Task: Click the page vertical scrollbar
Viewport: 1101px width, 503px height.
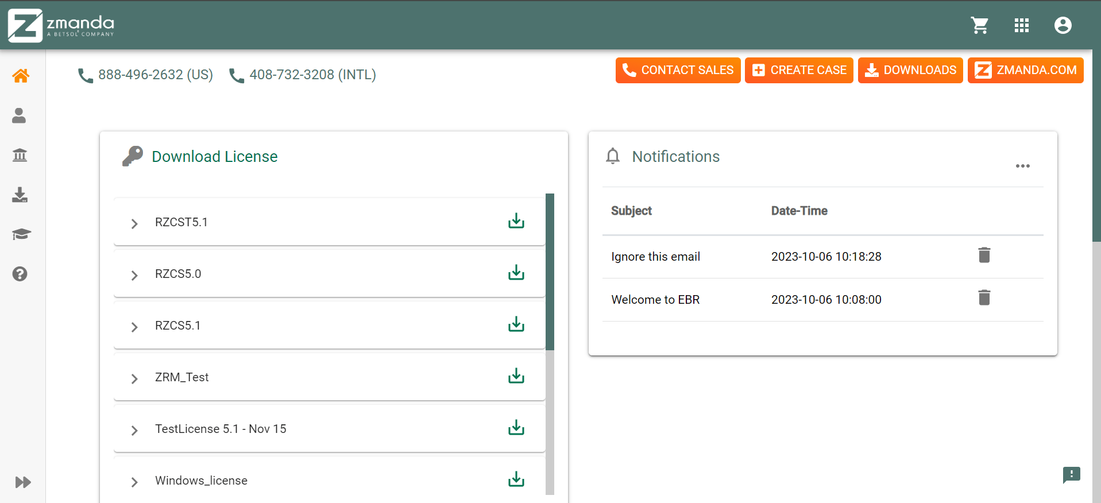Action: (x=1096, y=145)
